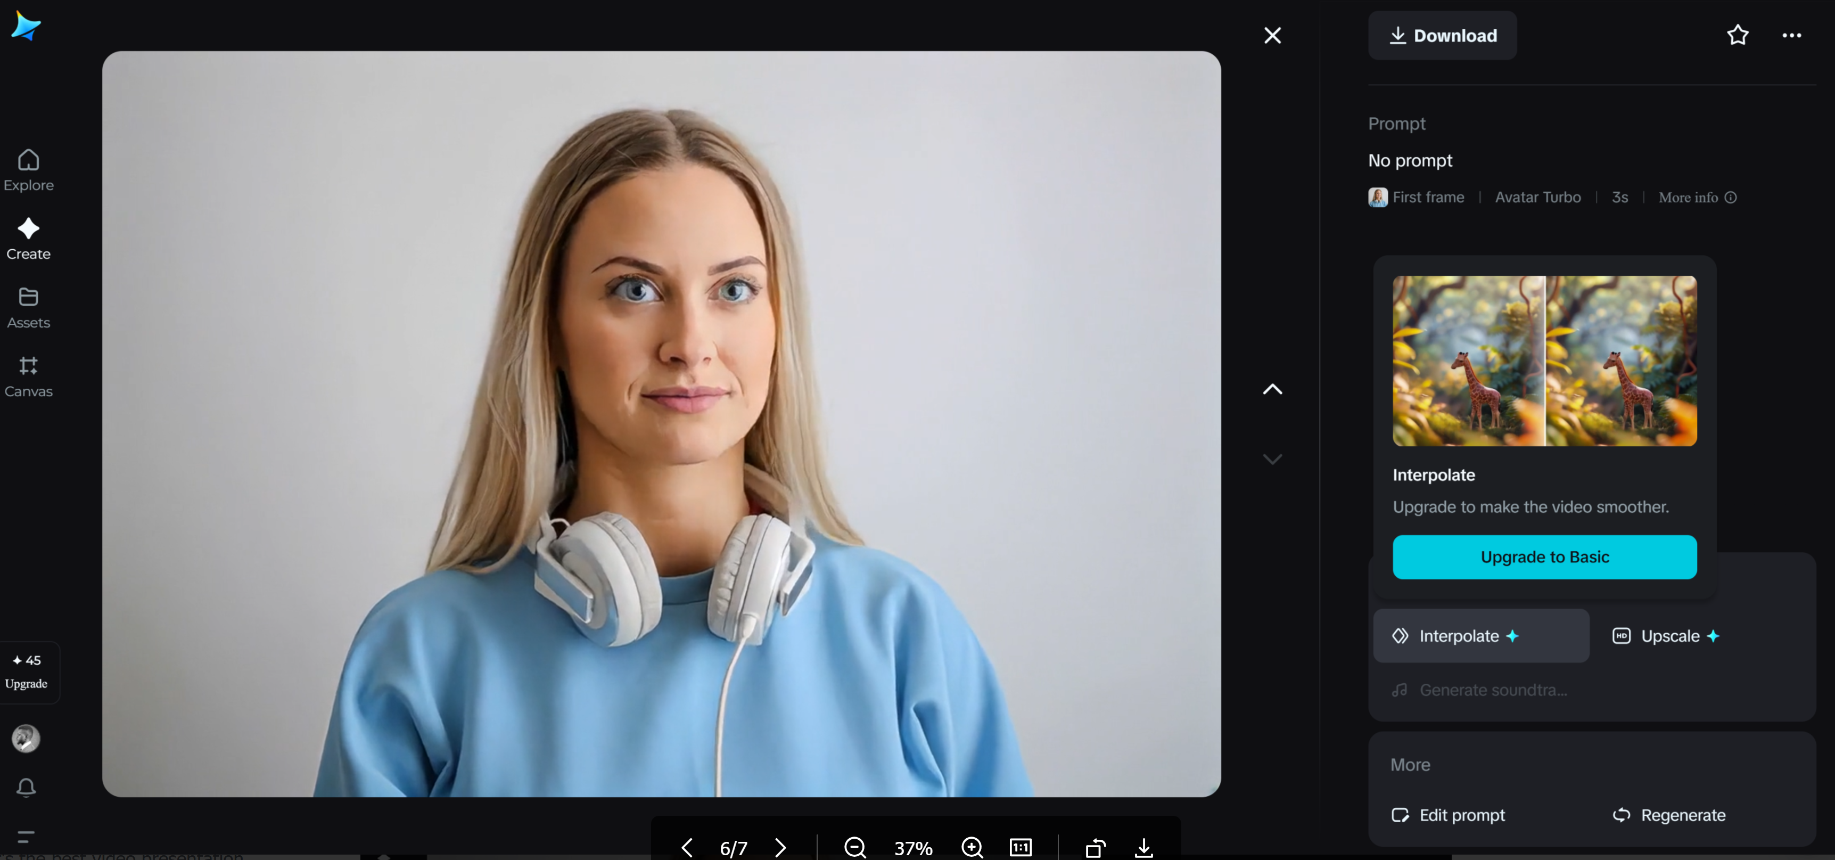
Task: Open More info details
Action: coord(1697,198)
